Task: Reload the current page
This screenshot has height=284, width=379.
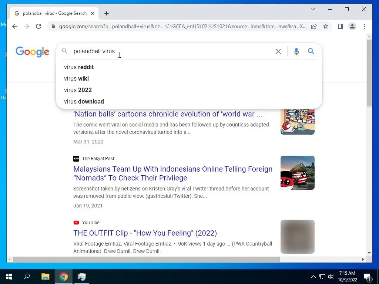Action: pyautogui.click(x=38, y=26)
